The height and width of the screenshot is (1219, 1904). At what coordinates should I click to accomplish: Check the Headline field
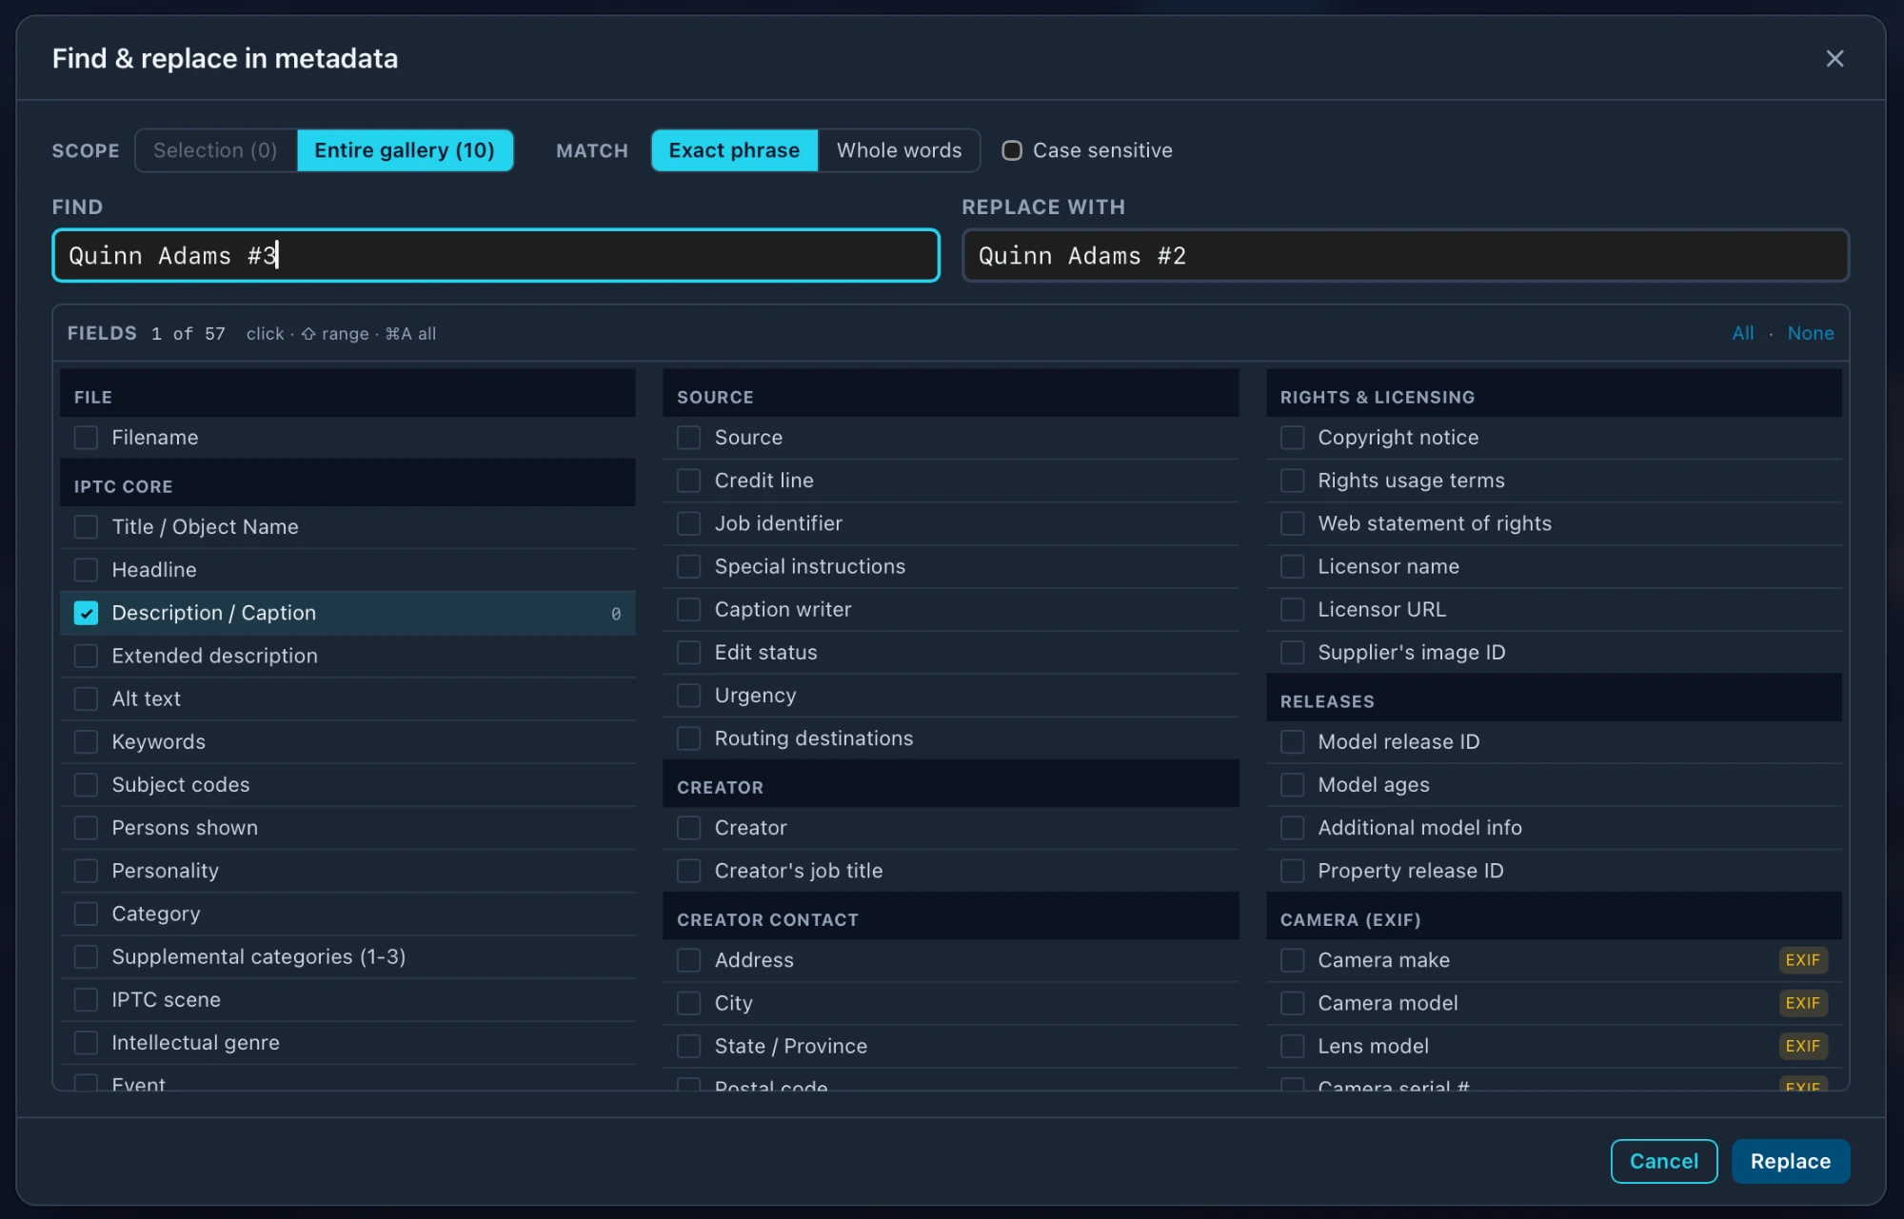pos(86,570)
